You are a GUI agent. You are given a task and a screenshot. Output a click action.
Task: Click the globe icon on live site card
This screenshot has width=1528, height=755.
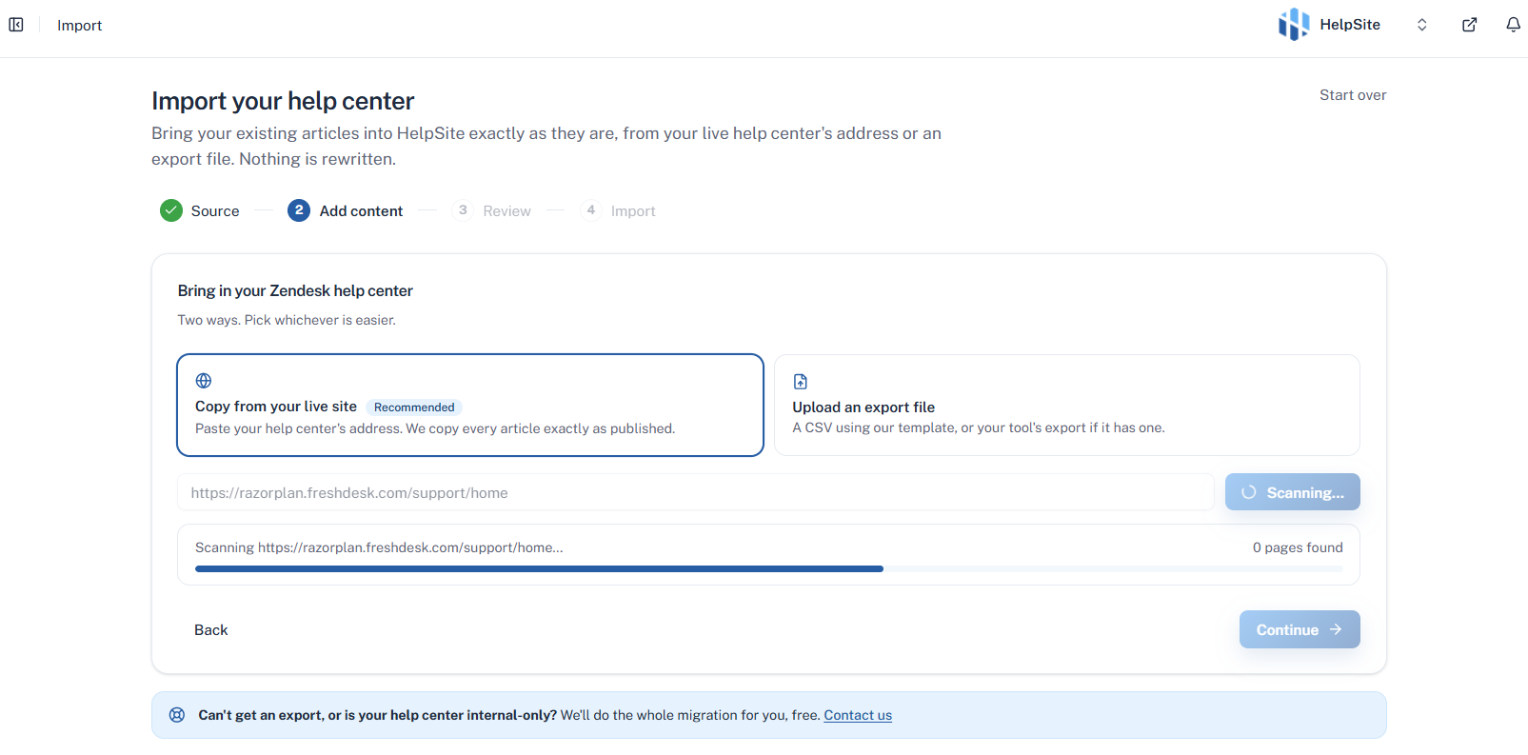tap(204, 381)
